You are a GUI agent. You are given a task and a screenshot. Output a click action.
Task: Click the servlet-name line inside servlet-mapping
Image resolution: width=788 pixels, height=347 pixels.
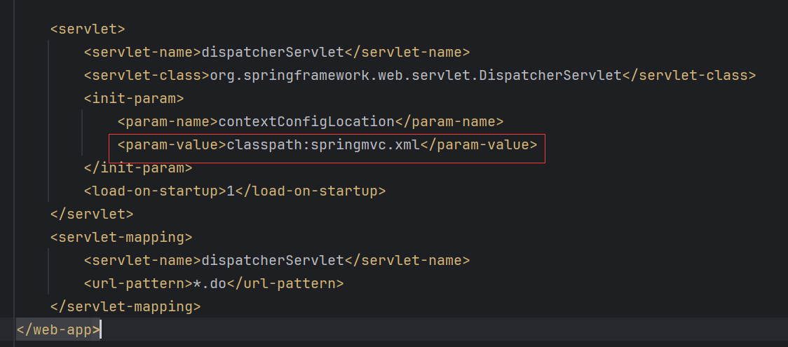click(x=276, y=261)
